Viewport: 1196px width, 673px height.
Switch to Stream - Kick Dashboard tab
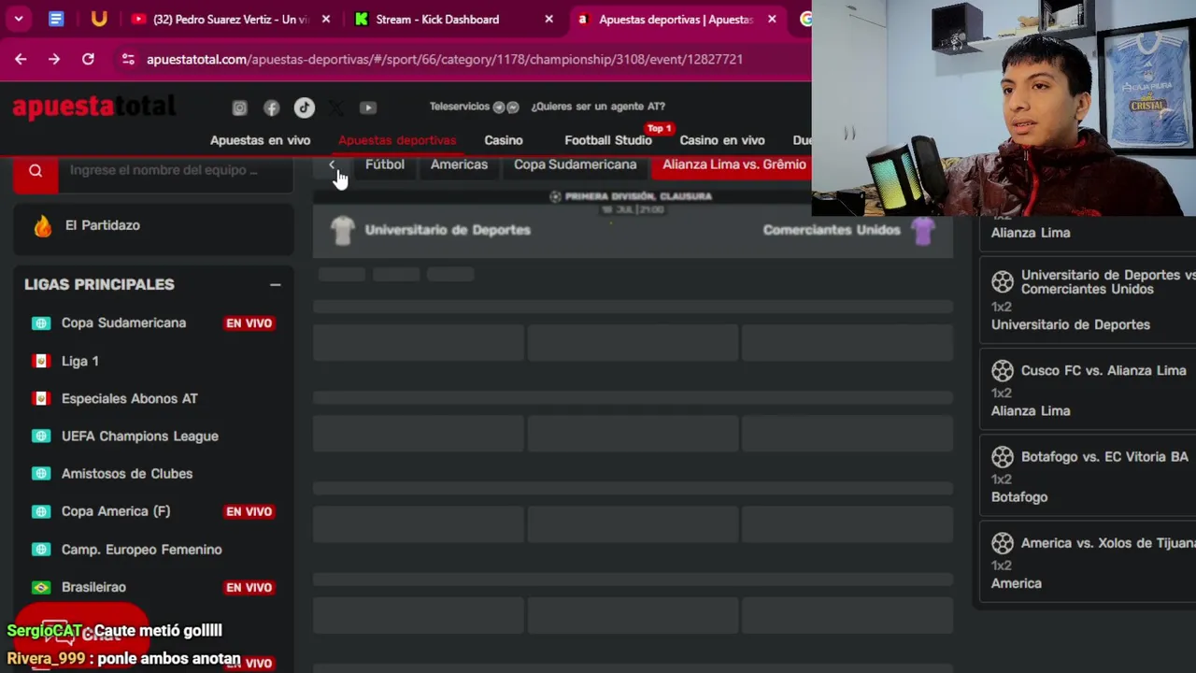click(436, 19)
